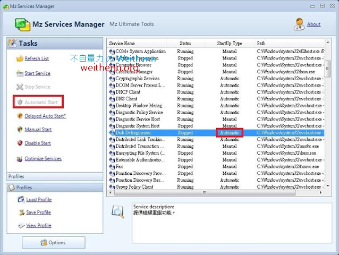Click the Save Profile icon
Screen dimensions: 339x255
22,212
